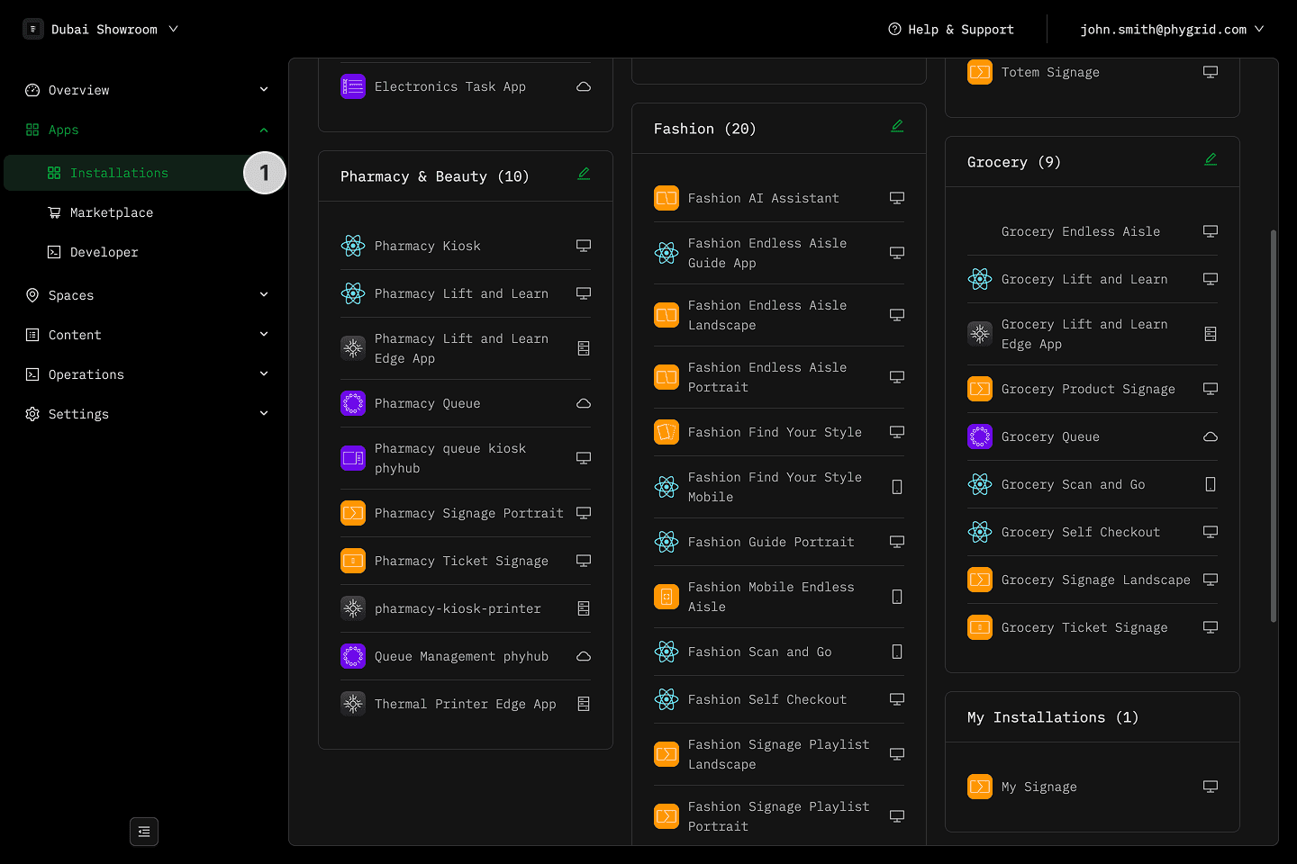Screen dimensions: 1297x864
Task: Click the Fashion Scan and Go icon
Action: click(667, 652)
